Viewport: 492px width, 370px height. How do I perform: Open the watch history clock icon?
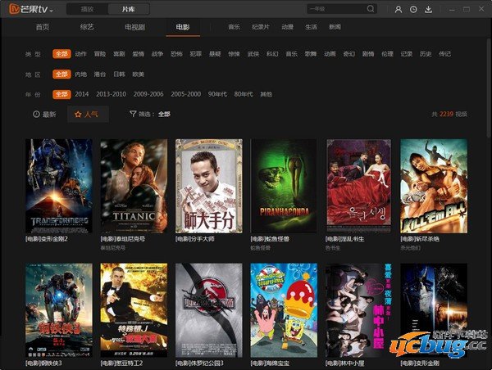[x=413, y=9]
